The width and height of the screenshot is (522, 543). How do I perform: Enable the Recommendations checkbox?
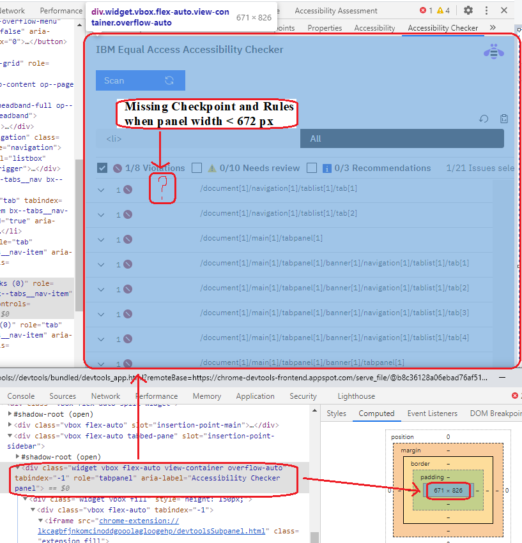[x=312, y=168]
